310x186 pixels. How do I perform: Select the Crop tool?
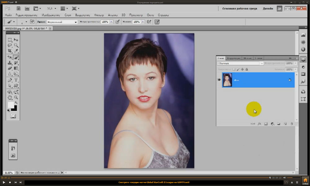click(x=10, y=51)
